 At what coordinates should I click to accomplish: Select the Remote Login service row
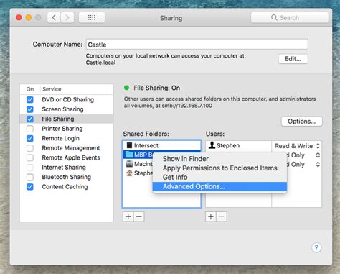[x=67, y=138]
